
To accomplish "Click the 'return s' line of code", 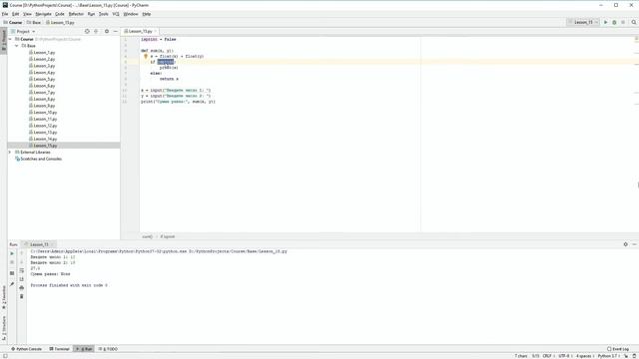I will click(x=169, y=79).
